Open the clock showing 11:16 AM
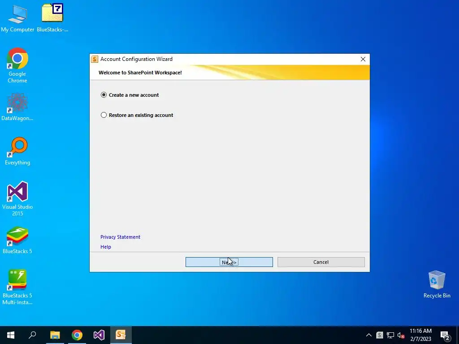Screen dimensions: 459x344 (420, 335)
